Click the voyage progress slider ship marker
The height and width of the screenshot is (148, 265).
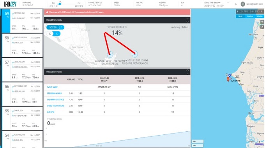point(60,4)
